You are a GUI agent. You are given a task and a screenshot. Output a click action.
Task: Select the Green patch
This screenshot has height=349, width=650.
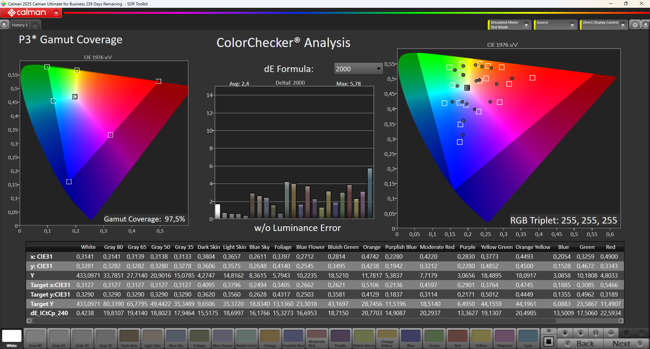coord(434,338)
